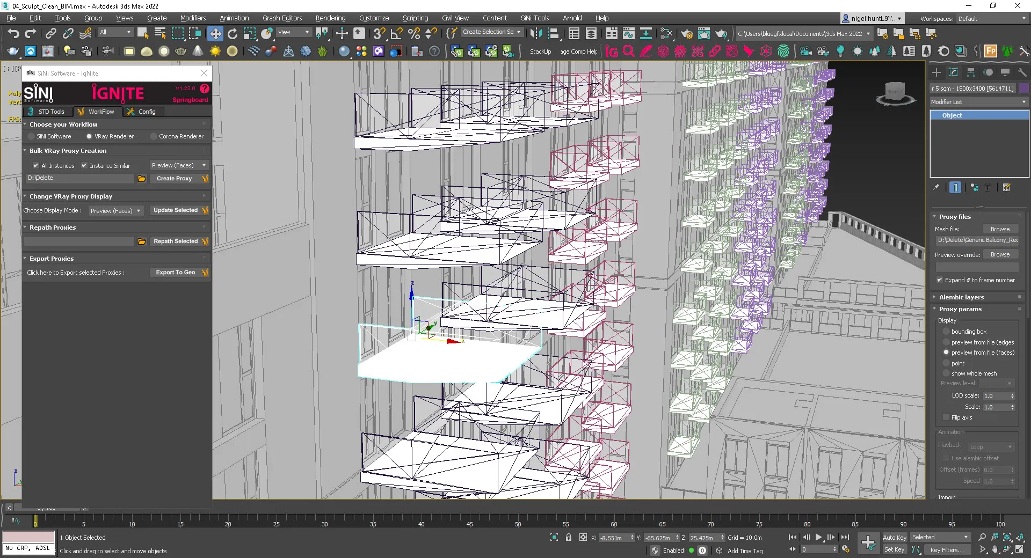Open the Utilities wrench panel icon
Image resolution: width=1031 pixels, height=558 pixels.
point(1022,72)
